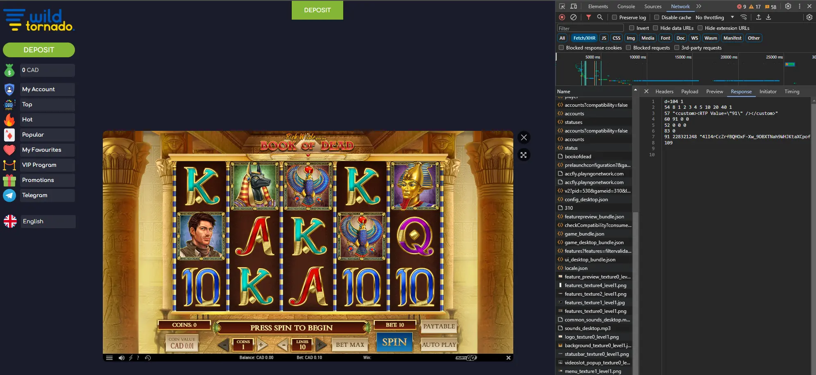Image resolution: width=816 pixels, height=375 pixels.
Task: Open DevTools settings gear in the top bar
Action: 788,6
